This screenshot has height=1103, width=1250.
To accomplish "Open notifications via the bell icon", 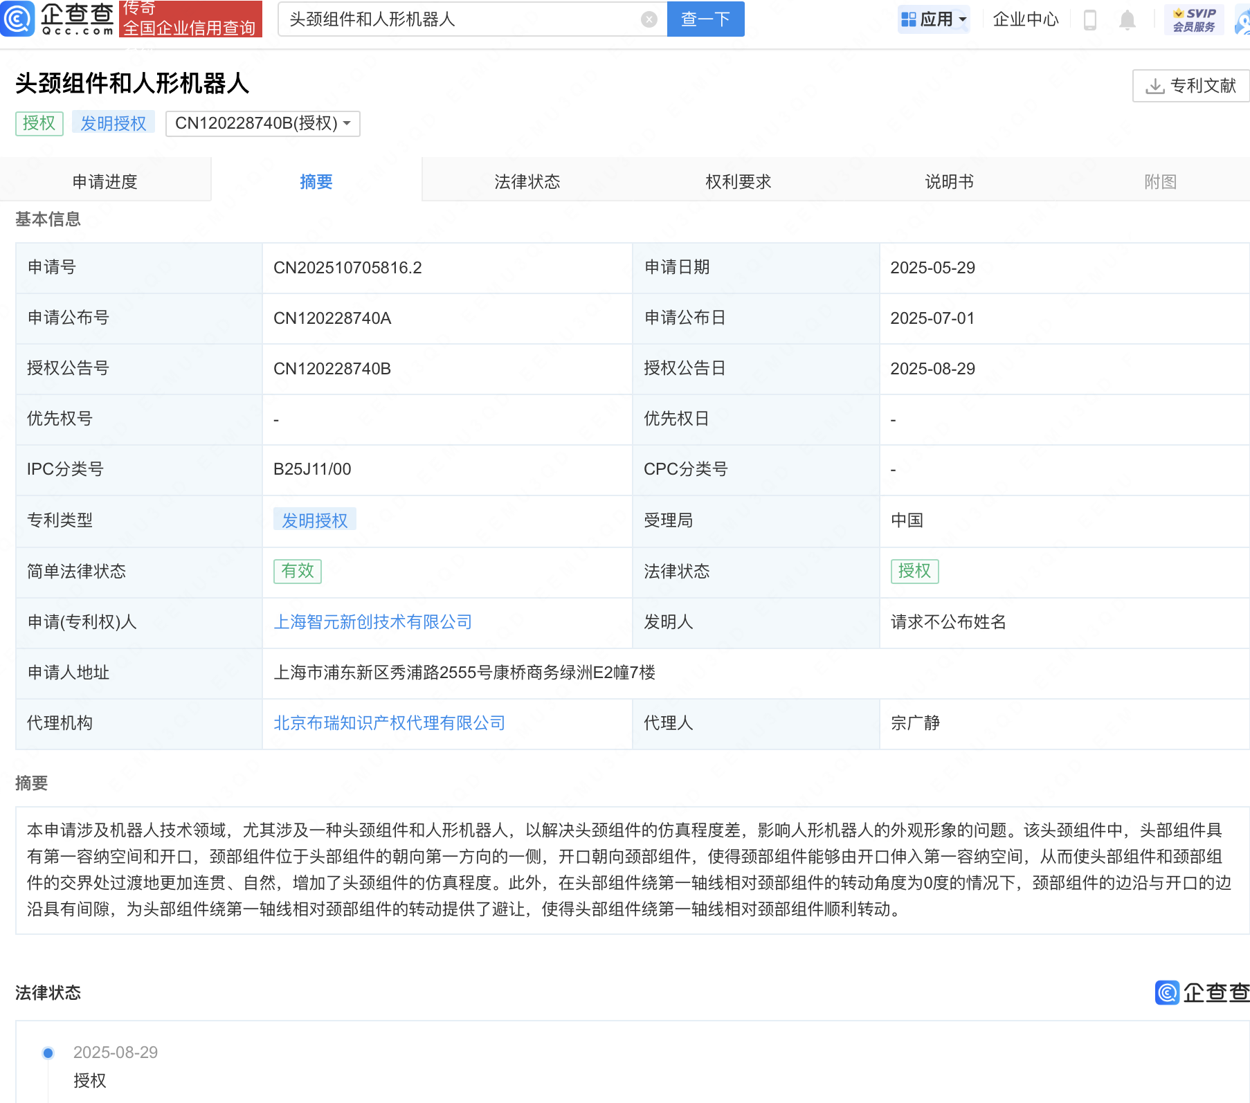I will 1127,20.
